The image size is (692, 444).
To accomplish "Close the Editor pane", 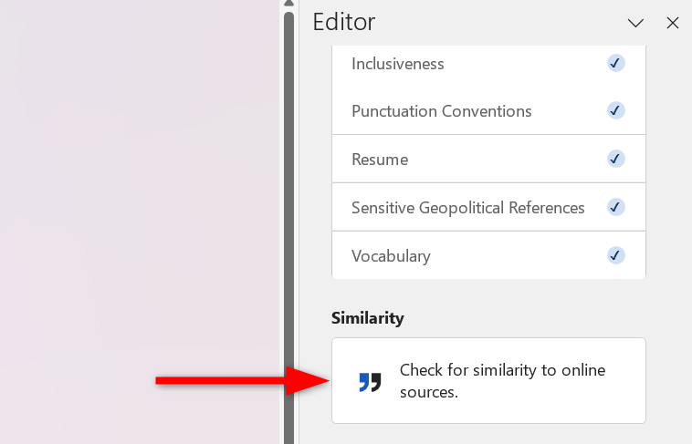I will tap(673, 23).
